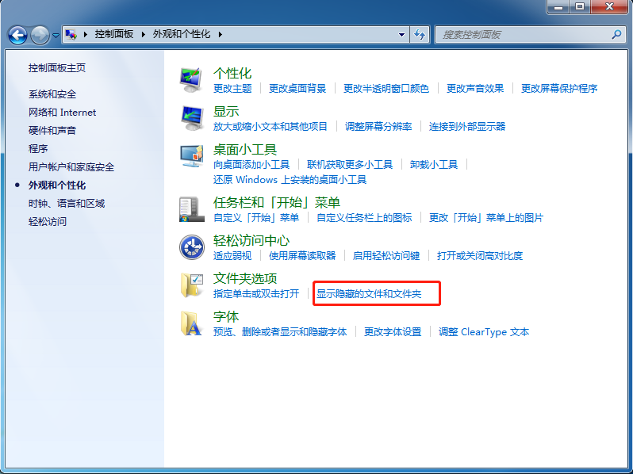Click 指定单击或双击打开
Image resolution: width=633 pixels, height=474 pixels.
click(x=256, y=293)
